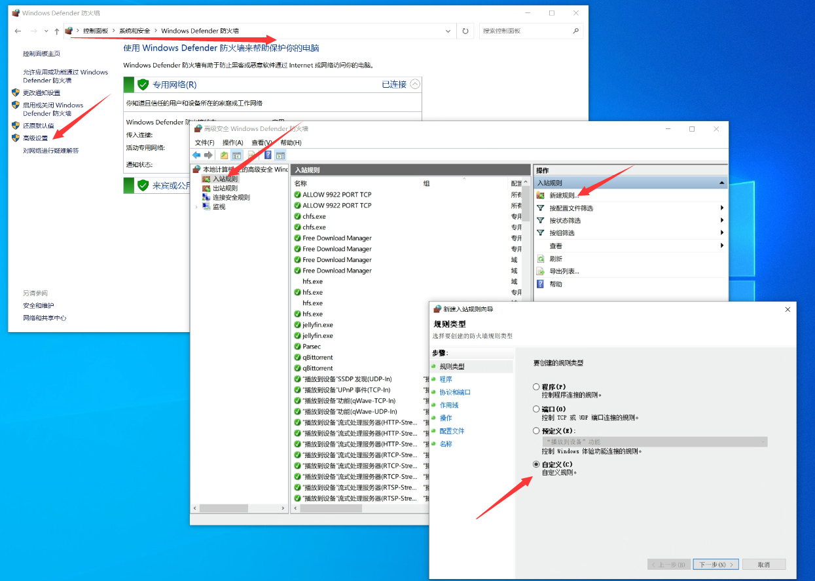
Task: Open the 按配置文件筛选 submenu
Action: click(x=630, y=208)
